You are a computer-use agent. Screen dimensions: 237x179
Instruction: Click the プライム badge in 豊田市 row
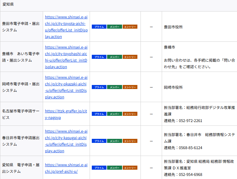[99, 27]
